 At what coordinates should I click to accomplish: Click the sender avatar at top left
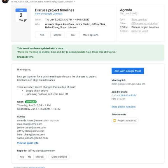click(4, 1)
